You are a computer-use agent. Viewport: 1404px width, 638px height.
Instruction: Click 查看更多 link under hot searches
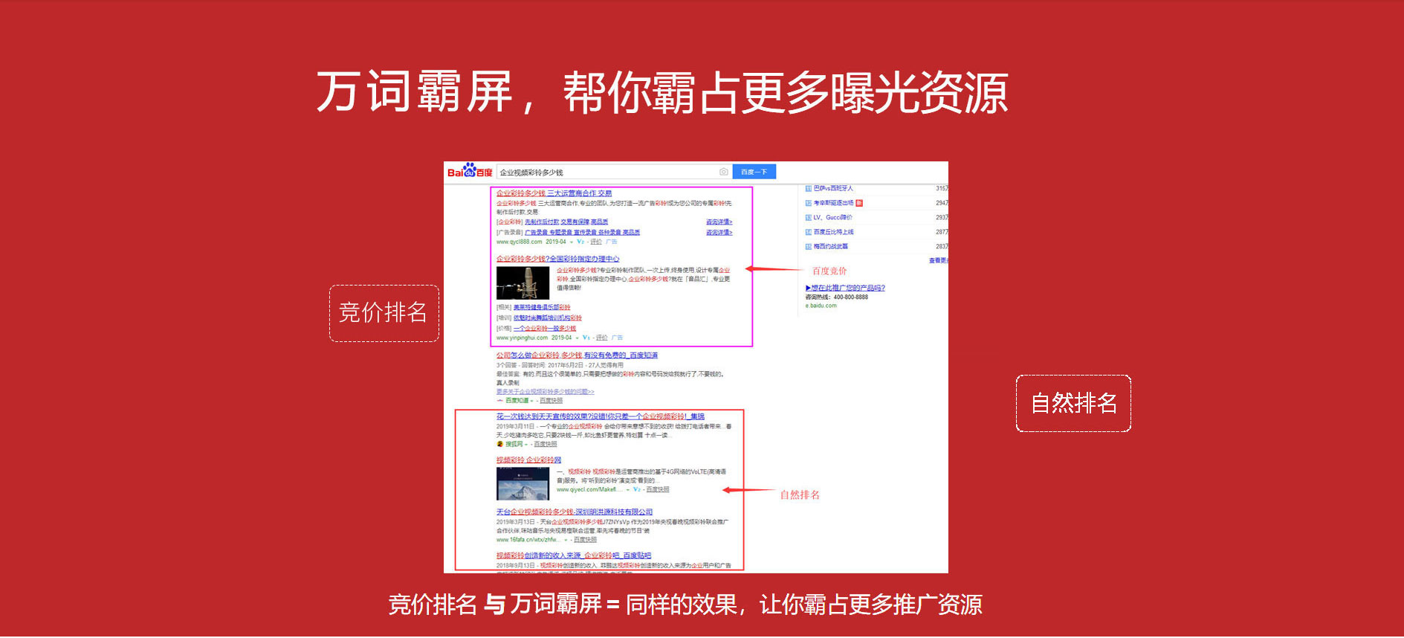(x=939, y=260)
